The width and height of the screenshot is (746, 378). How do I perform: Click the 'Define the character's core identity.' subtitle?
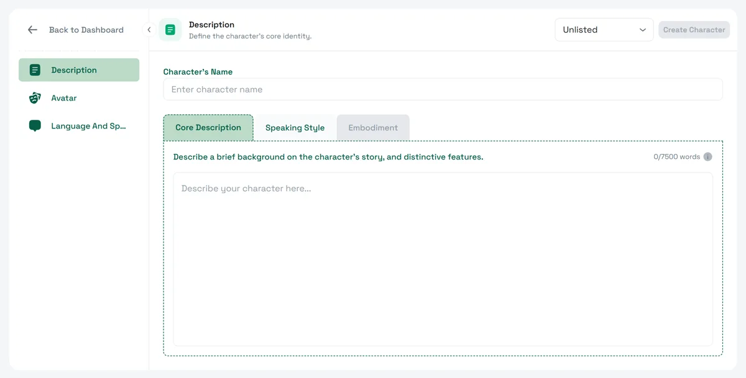coord(250,36)
